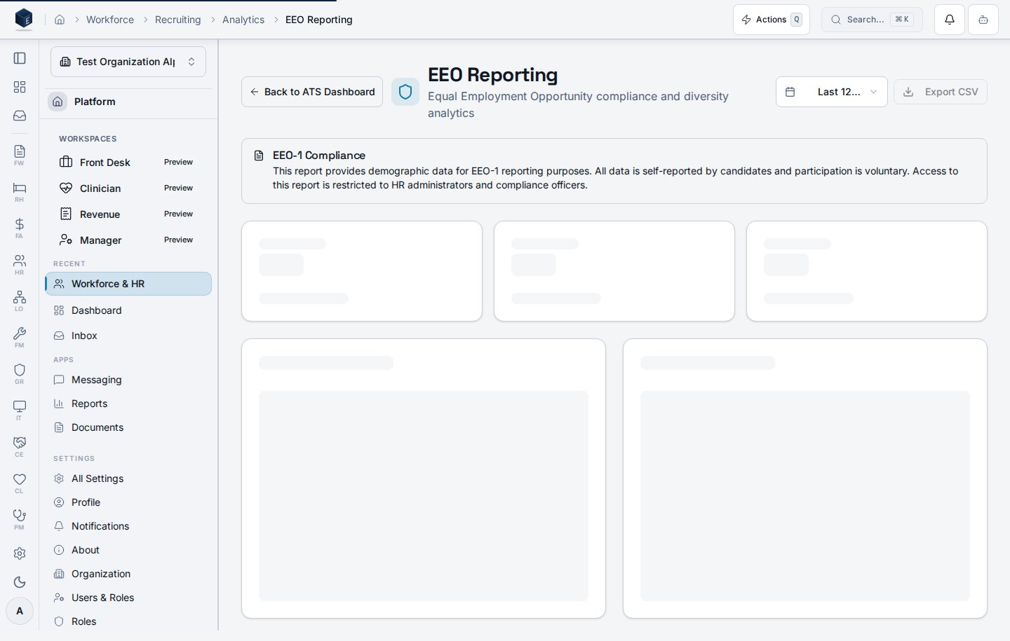This screenshot has width=1010, height=641.
Task: Open the GR shield rail icon
Action: click(20, 373)
